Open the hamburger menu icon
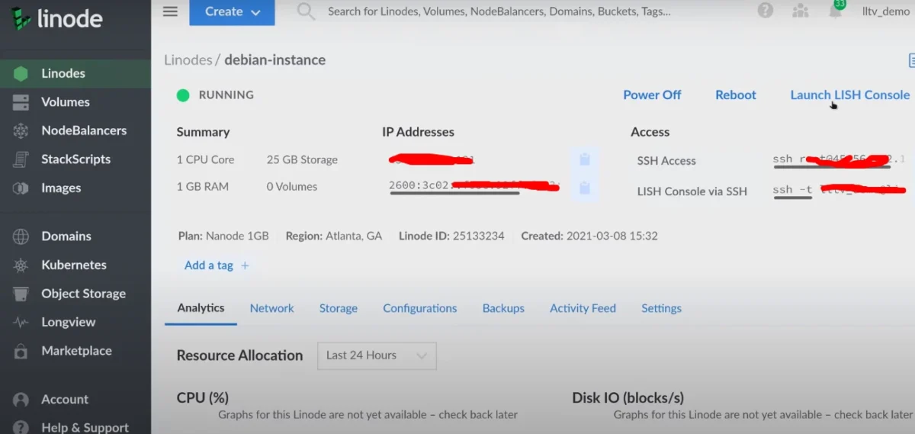Image resolution: width=915 pixels, height=434 pixels. pos(170,11)
